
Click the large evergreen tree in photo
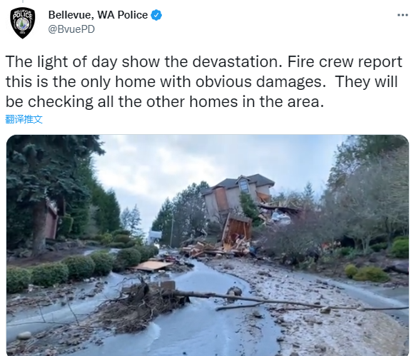point(44,189)
